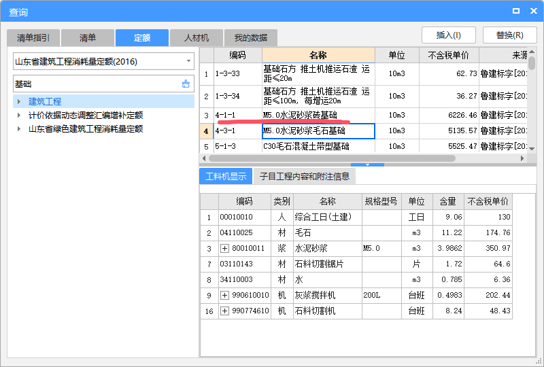Viewport: 544px width, 367px height.
Task: Select the 山东省绿色建筑工程消耗量定额 tree item
Action: pyautogui.click(x=86, y=128)
